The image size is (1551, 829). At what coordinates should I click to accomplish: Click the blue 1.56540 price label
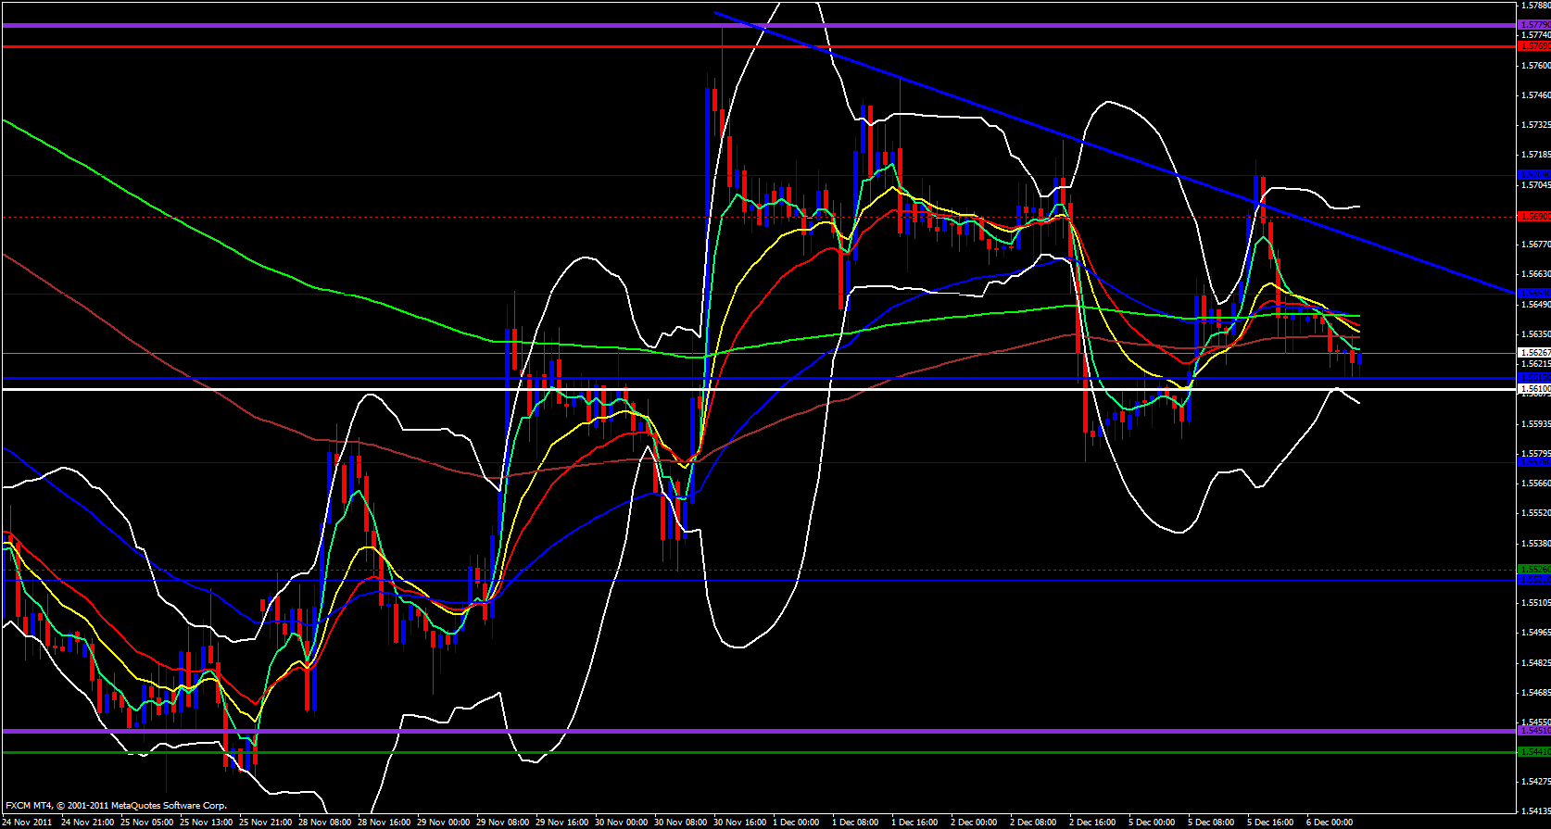click(x=1534, y=293)
